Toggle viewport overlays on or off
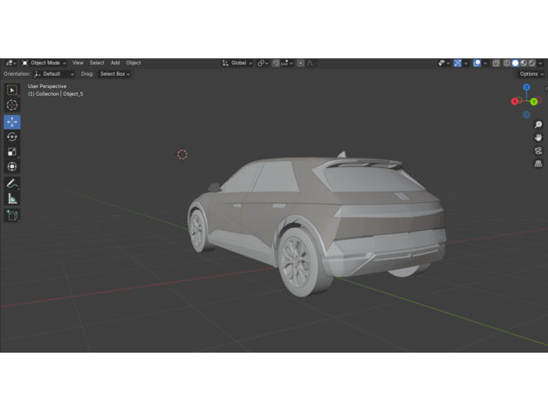This screenshot has height=411, width=548. tap(476, 63)
